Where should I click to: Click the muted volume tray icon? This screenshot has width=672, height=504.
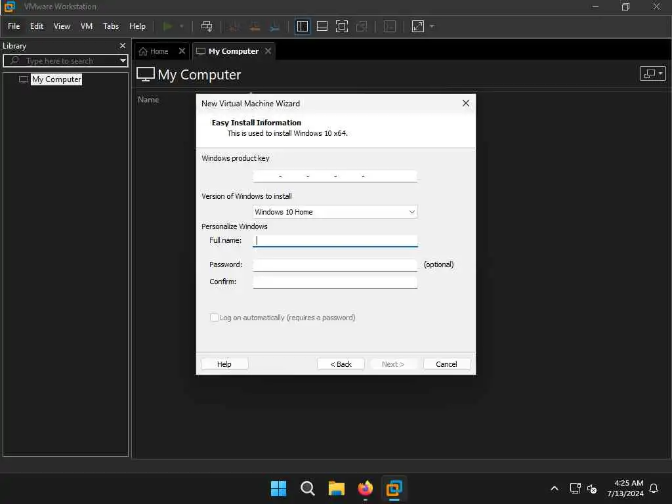pos(592,488)
